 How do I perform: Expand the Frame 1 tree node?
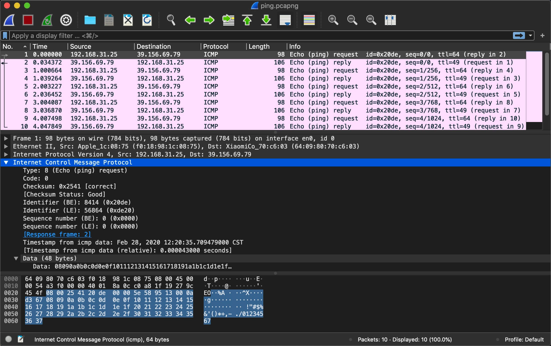[6, 138]
